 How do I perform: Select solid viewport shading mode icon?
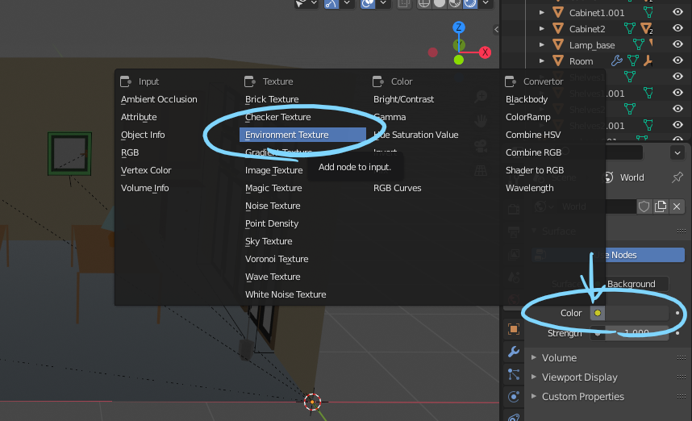[440, 3]
